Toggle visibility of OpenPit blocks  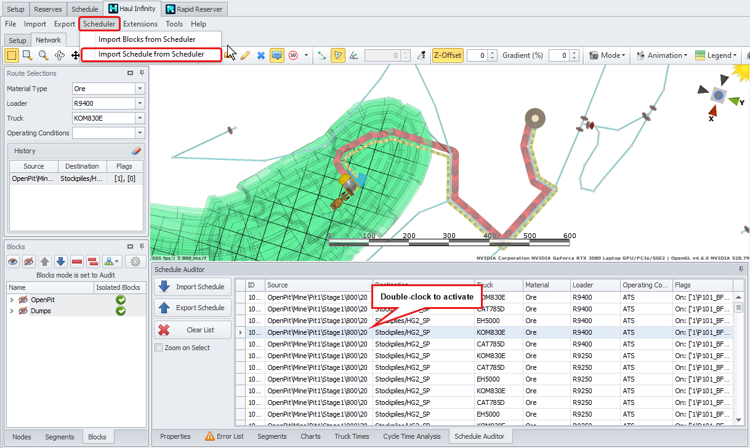(x=23, y=300)
